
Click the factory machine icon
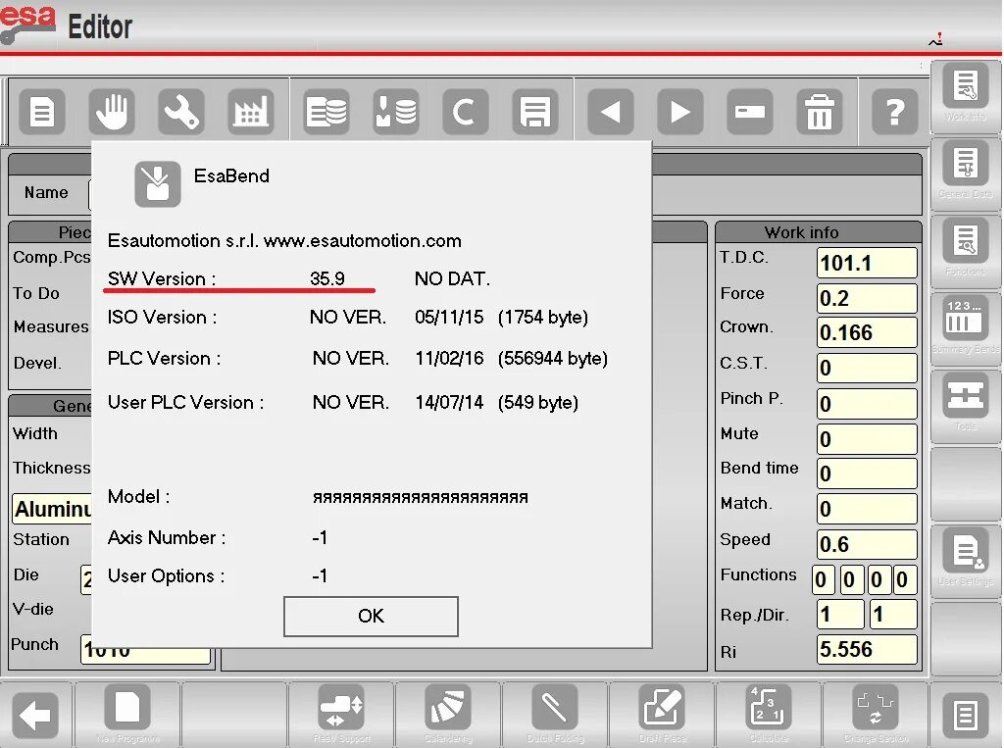click(250, 112)
